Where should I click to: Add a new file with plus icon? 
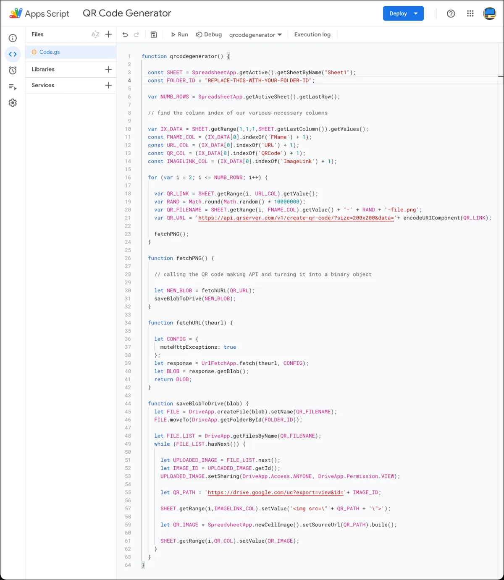(108, 34)
